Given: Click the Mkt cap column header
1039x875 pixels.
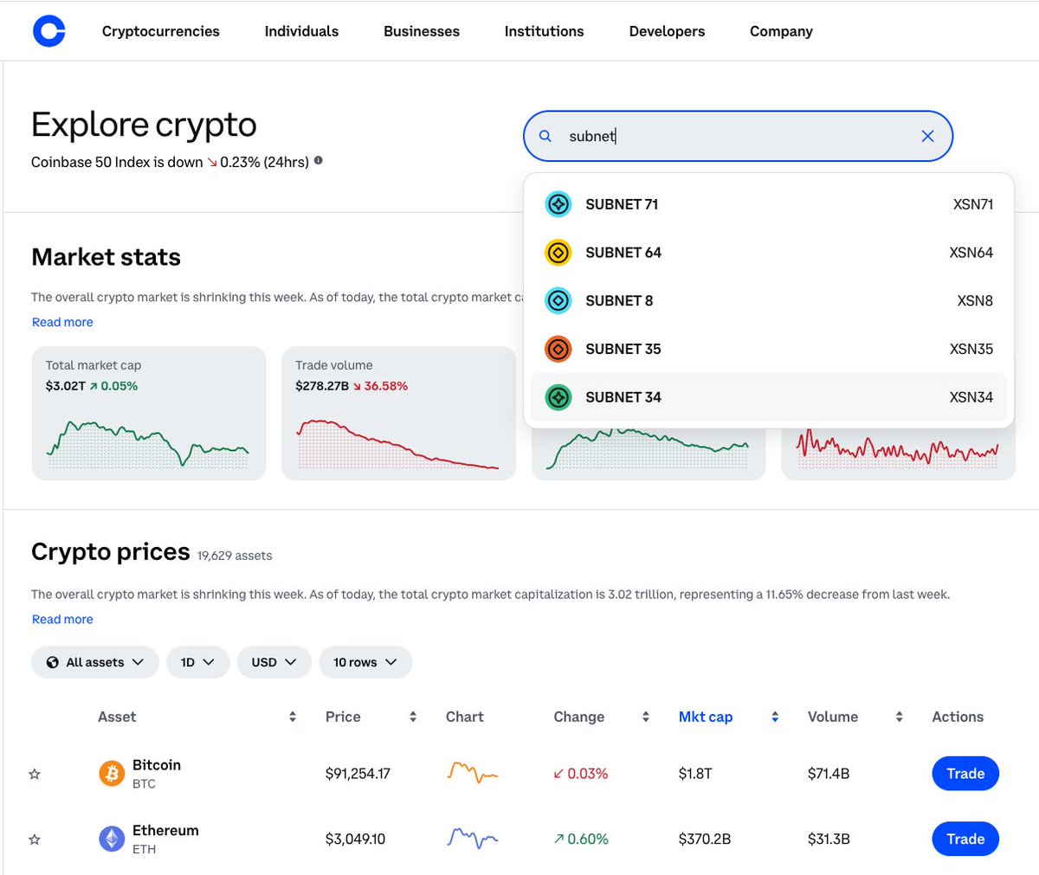Looking at the screenshot, I should [706, 717].
